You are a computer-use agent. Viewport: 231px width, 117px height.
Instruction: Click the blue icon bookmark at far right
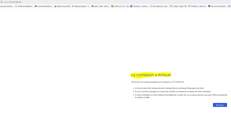pyautogui.click(x=229, y=6)
